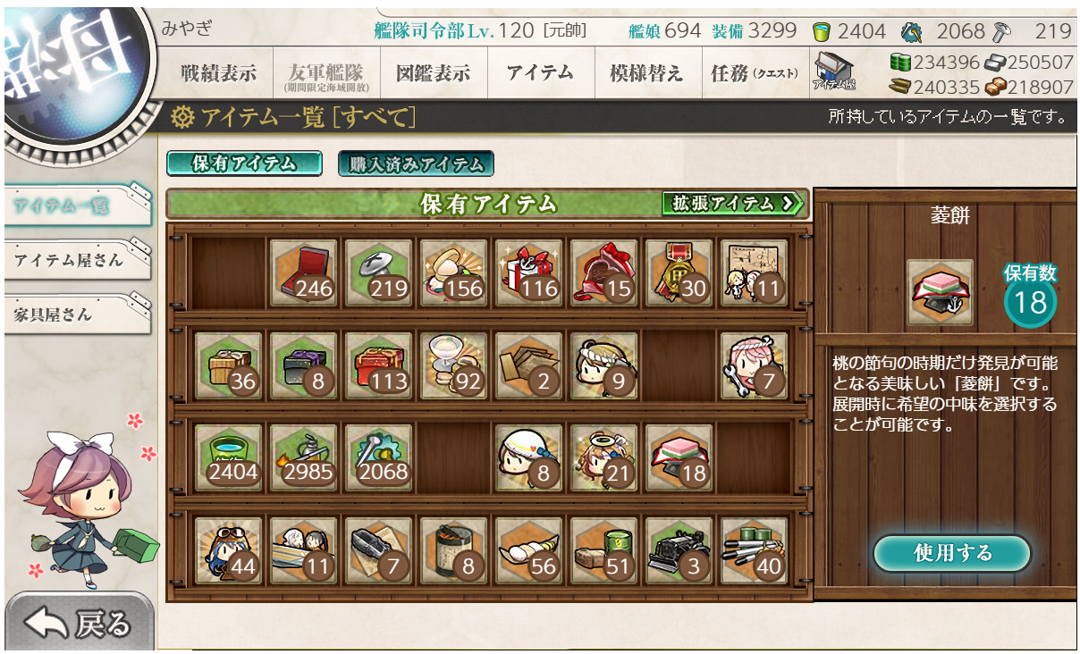Image resolution: width=1080 pixels, height=654 pixels.
Task: Open the item shop icon in top bar
Action: (x=833, y=71)
